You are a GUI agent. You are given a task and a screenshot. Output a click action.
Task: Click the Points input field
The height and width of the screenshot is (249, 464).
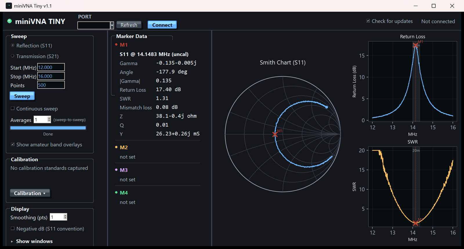(51, 85)
